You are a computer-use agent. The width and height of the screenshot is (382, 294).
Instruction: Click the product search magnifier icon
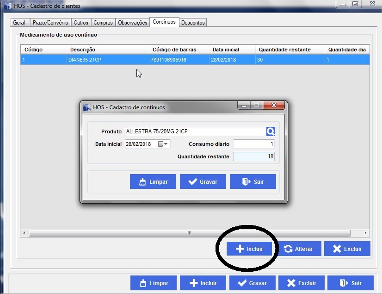tap(271, 131)
